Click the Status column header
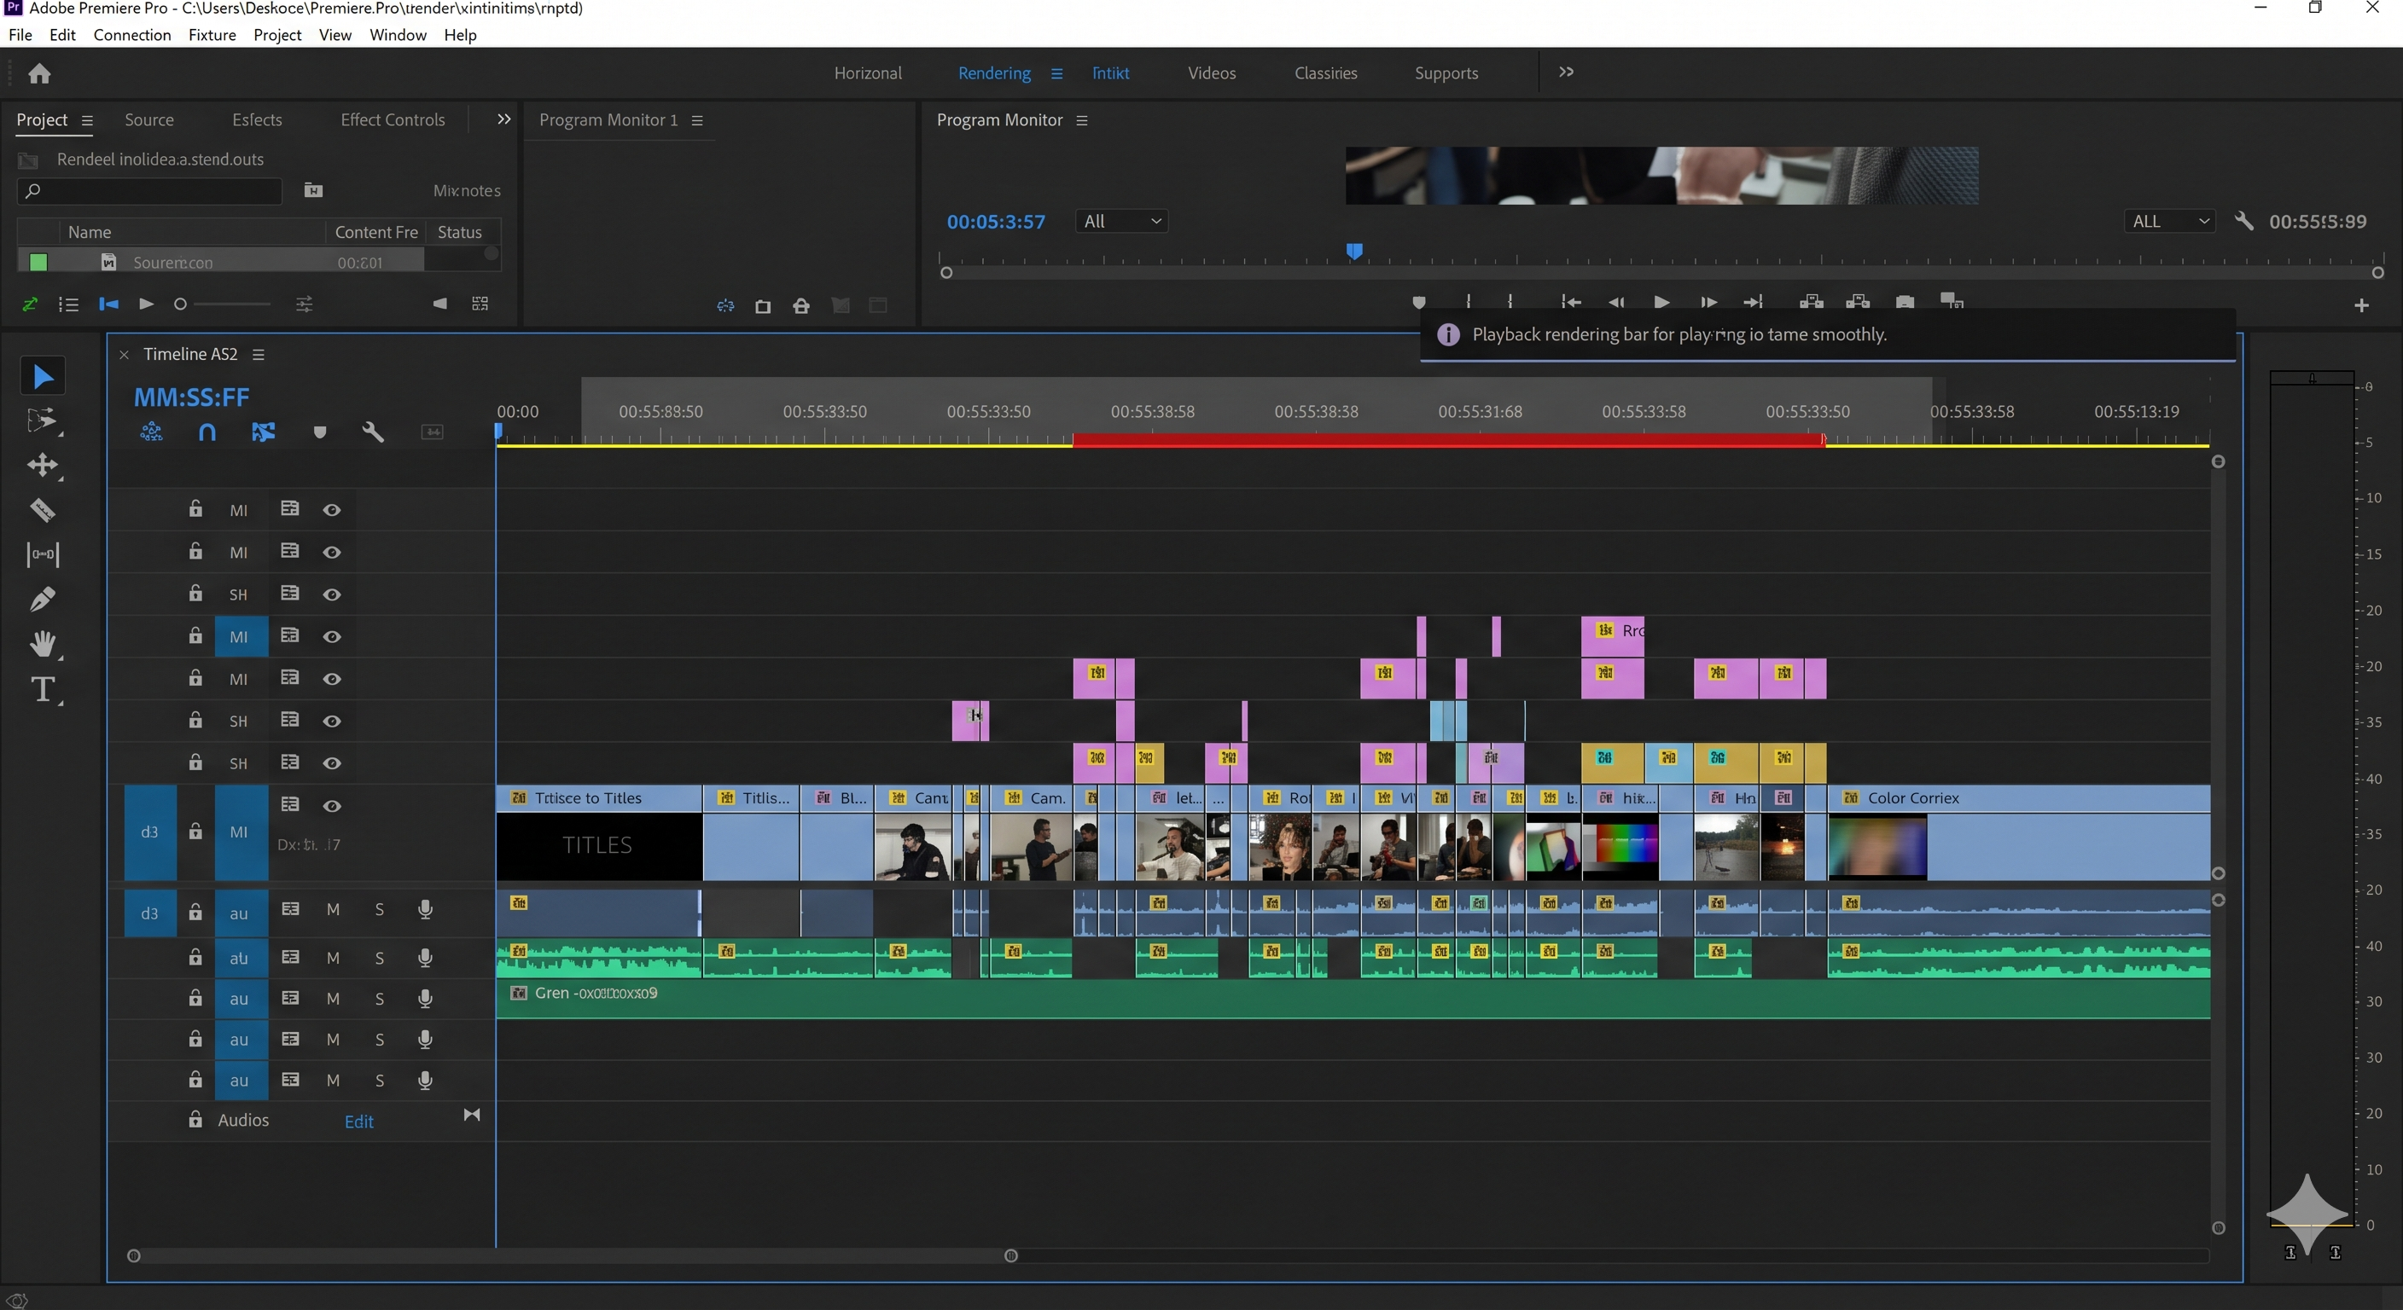Image resolution: width=2403 pixels, height=1310 pixels. [460, 232]
